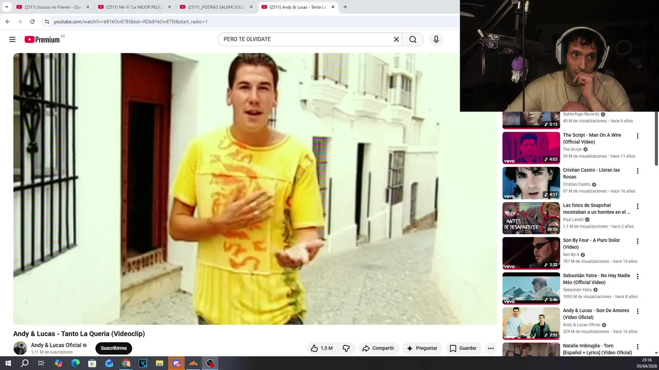Viewport: 659px width, 370px height.
Task: Open a new browser tab
Action: coord(345,7)
